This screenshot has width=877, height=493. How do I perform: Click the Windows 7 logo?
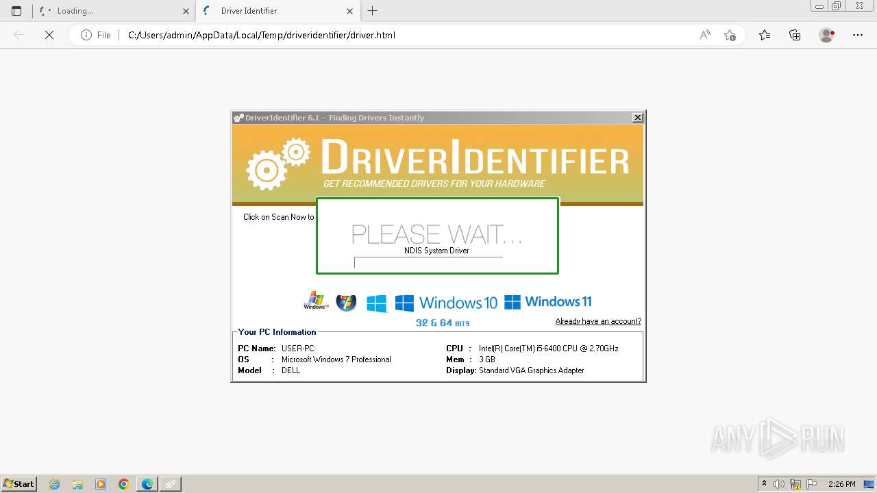pos(346,302)
